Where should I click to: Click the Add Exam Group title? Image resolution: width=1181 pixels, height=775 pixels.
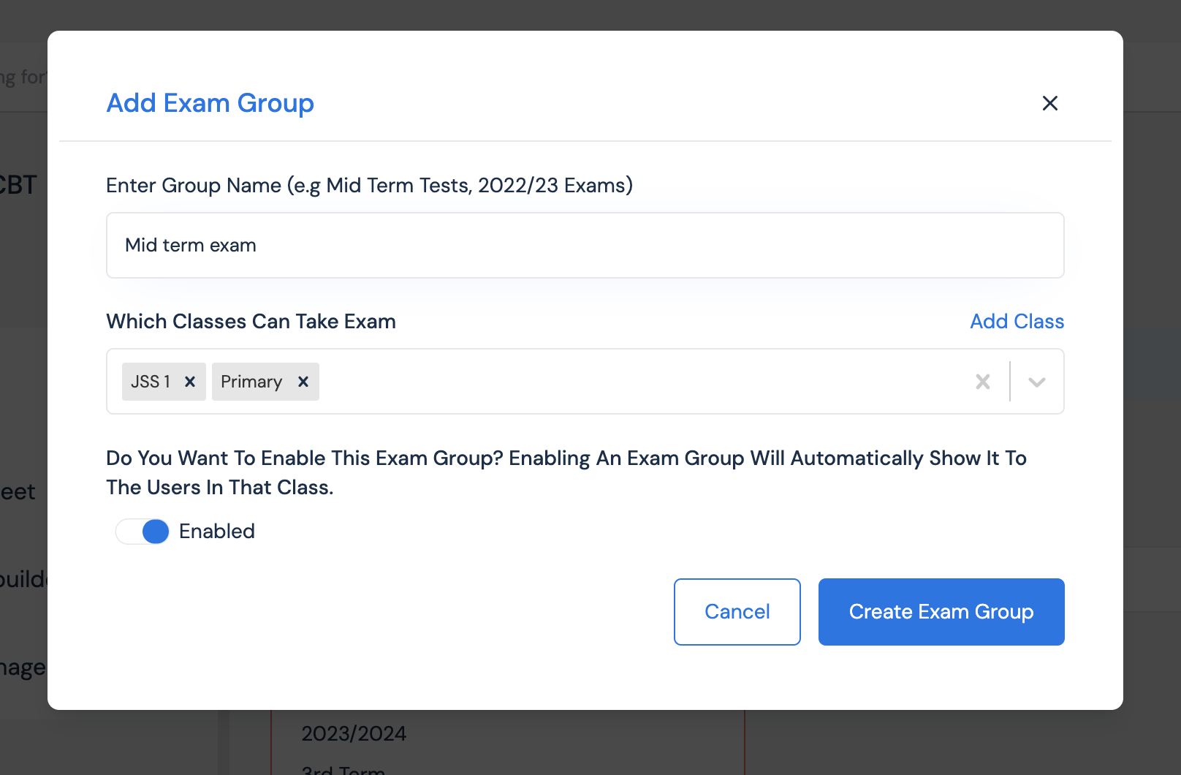coord(210,103)
